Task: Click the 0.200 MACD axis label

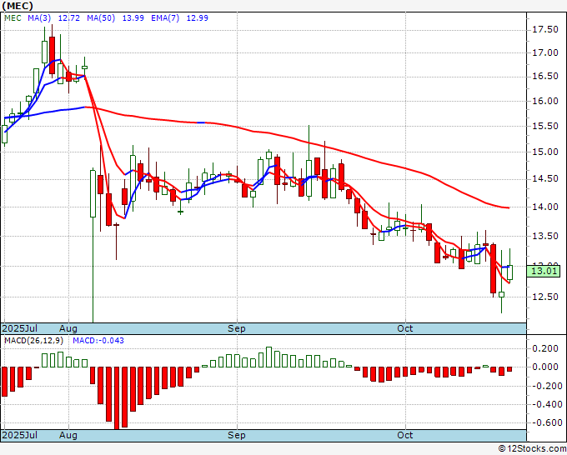Action: coord(545,348)
